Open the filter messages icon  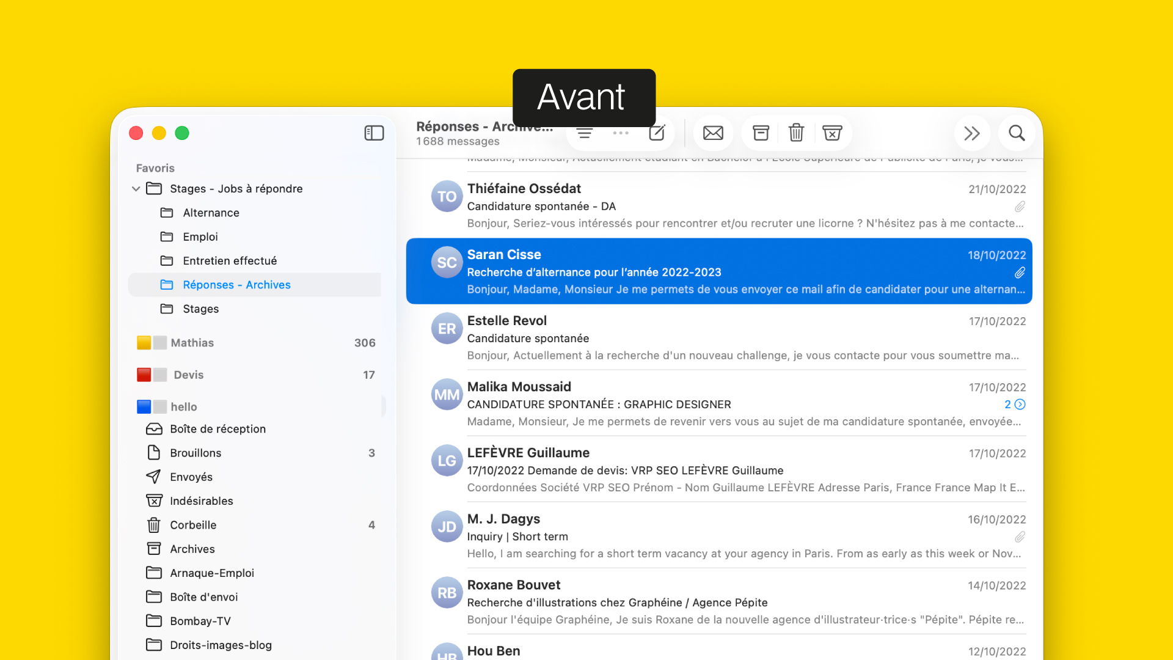click(x=585, y=133)
